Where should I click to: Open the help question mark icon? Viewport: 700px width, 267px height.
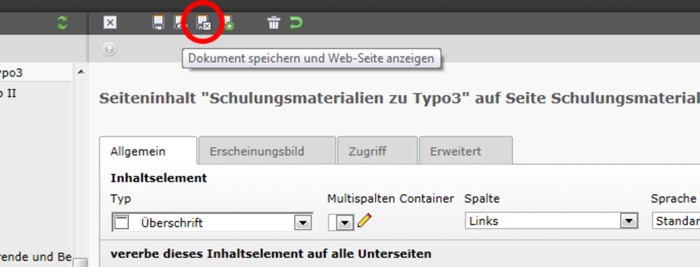[109, 49]
